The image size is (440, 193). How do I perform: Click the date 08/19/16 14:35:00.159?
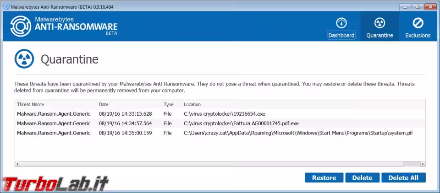click(126, 133)
